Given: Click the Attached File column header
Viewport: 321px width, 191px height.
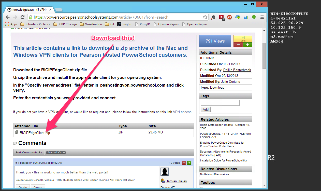Looking at the screenshot, I should (26, 126).
